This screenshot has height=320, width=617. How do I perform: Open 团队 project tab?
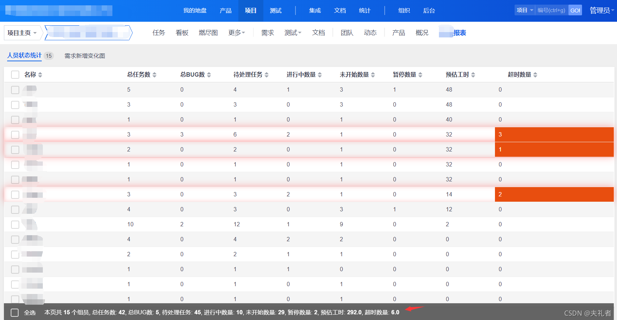[x=347, y=33]
